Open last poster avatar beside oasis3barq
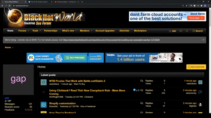Image resolution: width=211 pixels, height=118 pixels. [x=200, y=82]
